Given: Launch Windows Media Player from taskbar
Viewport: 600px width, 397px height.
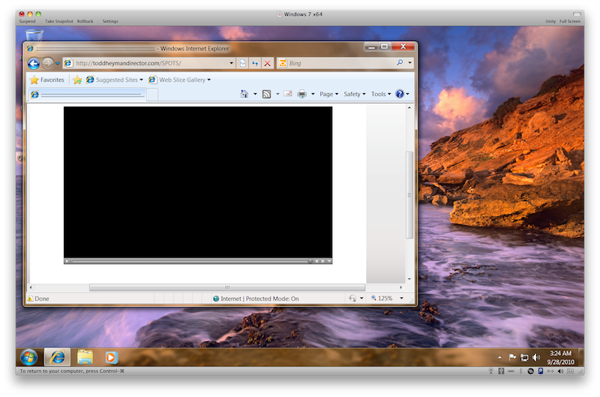Looking at the screenshot, I should 111,357.
